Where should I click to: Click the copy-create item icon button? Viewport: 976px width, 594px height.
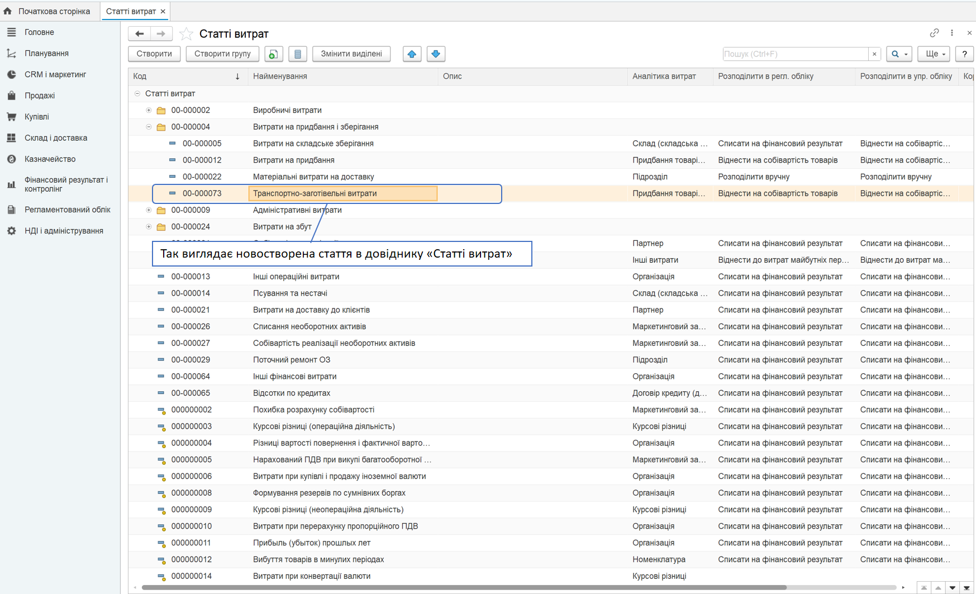click(x=273, y=54)
